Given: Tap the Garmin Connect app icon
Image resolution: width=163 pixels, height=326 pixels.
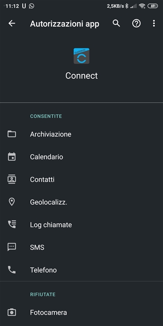Looking at the screenshot, I should click(x=81, y=56).
